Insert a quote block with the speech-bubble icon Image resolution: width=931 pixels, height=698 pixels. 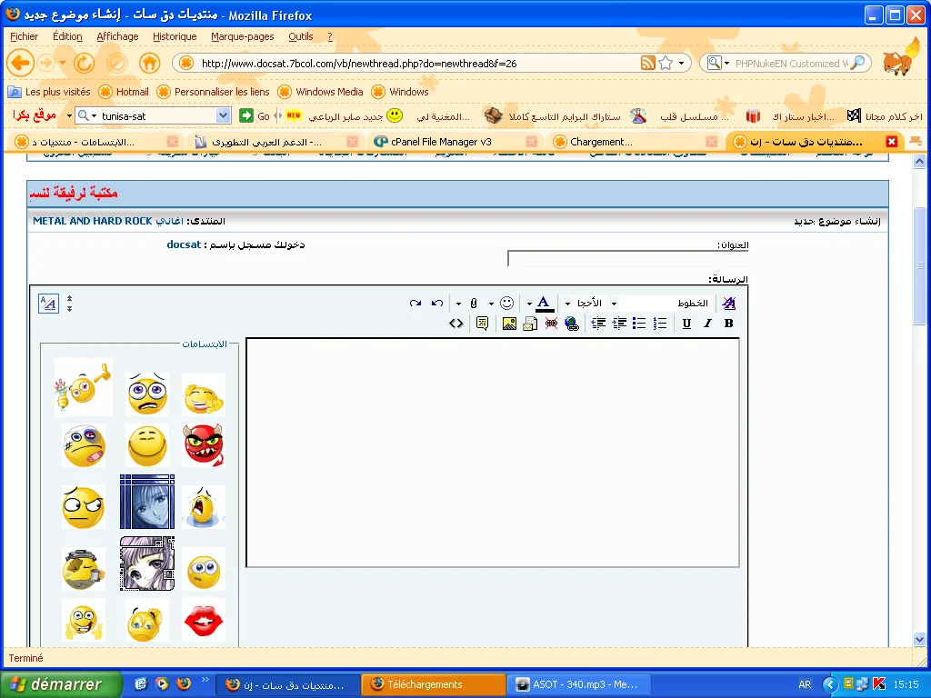482,324
